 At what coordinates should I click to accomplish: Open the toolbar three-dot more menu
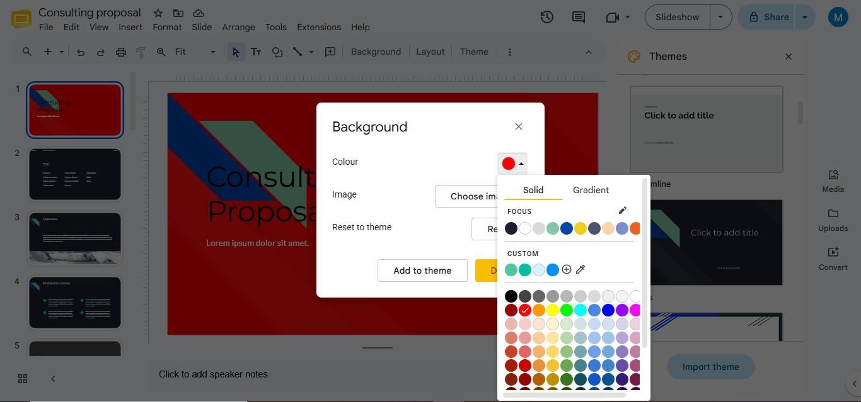pyautogui.click(x=510, y=52)
